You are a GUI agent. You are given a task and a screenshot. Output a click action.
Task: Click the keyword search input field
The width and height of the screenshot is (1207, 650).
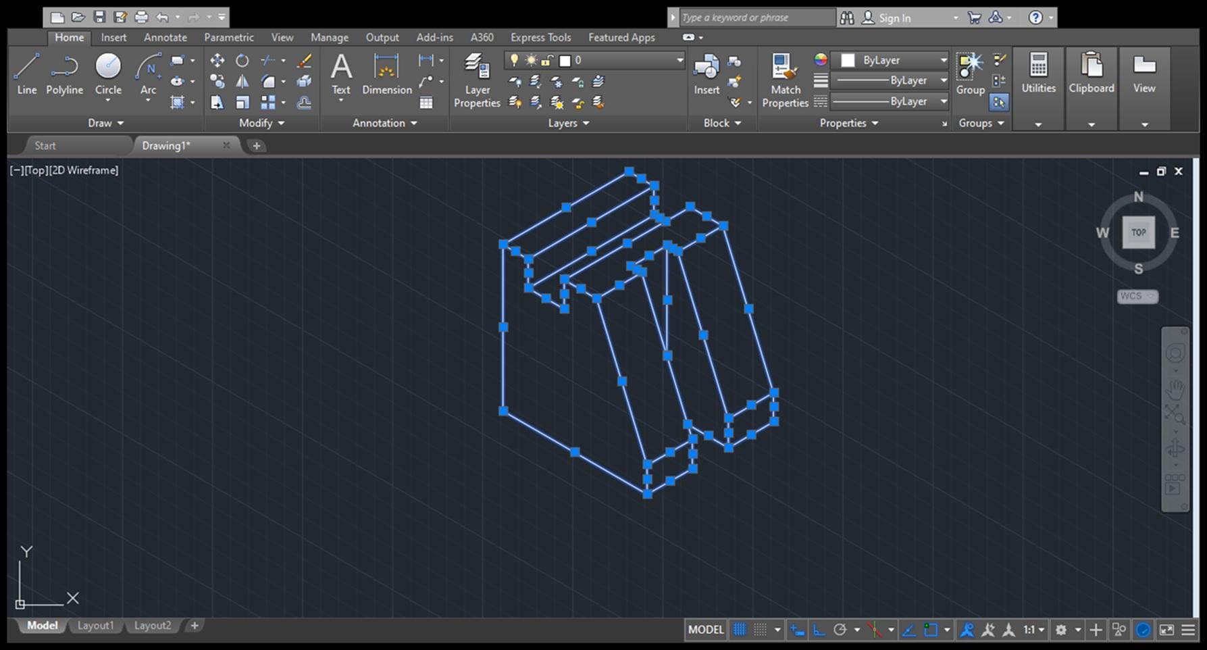755,18
